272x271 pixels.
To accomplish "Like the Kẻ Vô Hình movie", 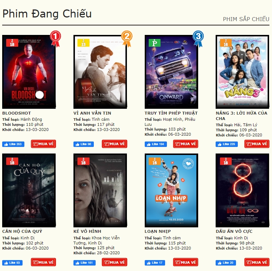I will click(84, 263).
